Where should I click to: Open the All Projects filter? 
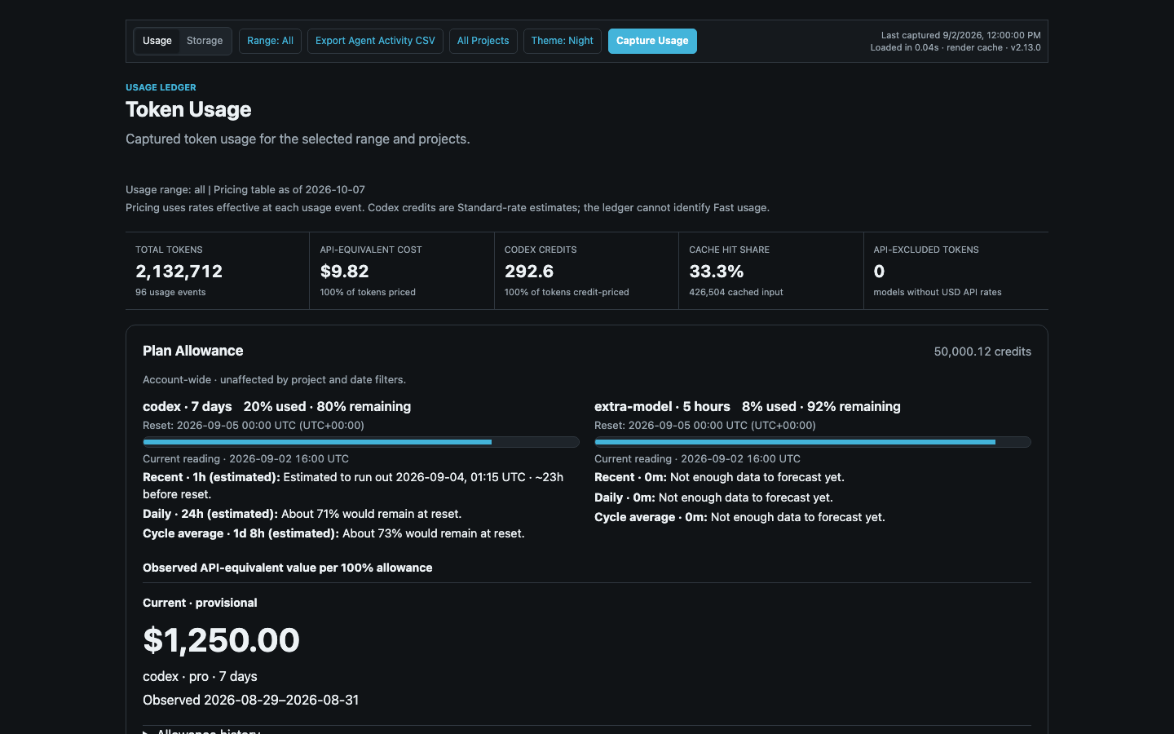[483, 41]
